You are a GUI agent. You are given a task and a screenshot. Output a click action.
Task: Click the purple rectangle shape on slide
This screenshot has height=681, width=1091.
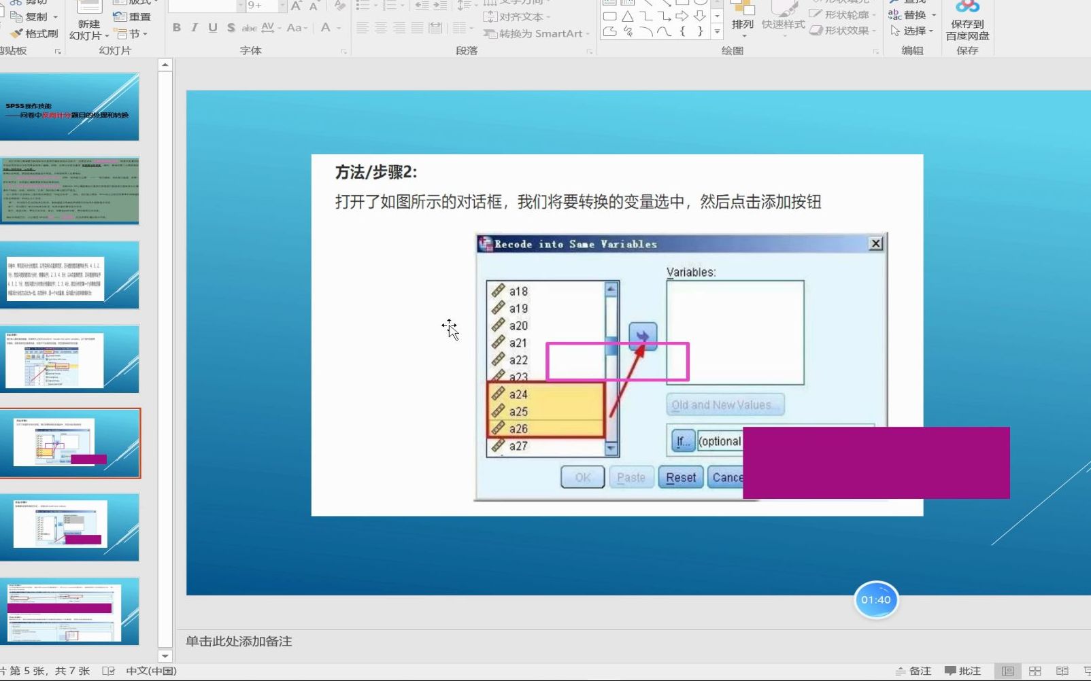876,463
